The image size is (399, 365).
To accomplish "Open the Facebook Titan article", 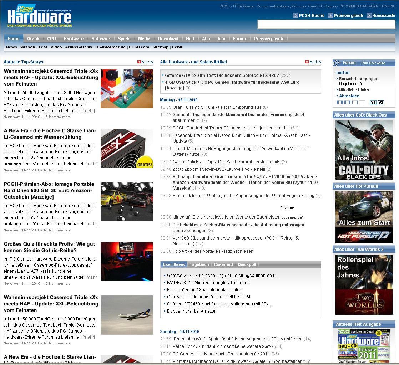I will point(242,138).
